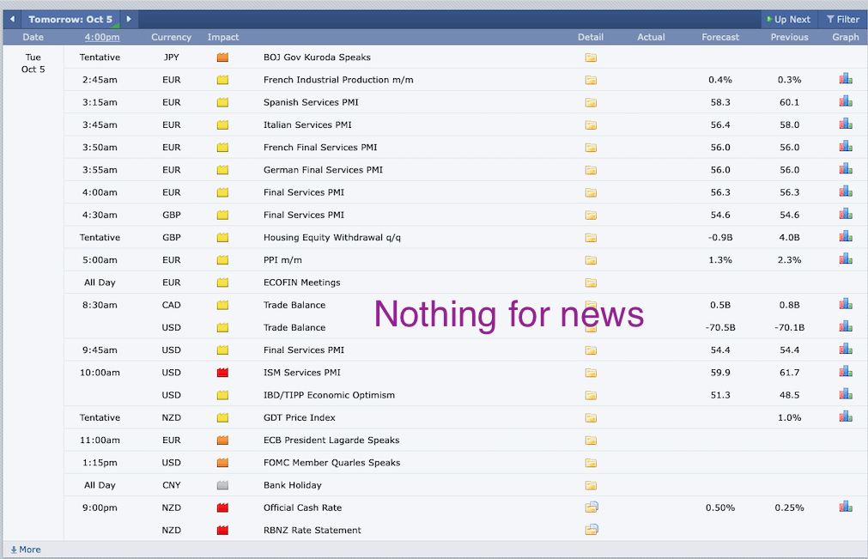Select the Italian Services PMI event
This screenshot has height=559, width=868.
coord(307,125)
